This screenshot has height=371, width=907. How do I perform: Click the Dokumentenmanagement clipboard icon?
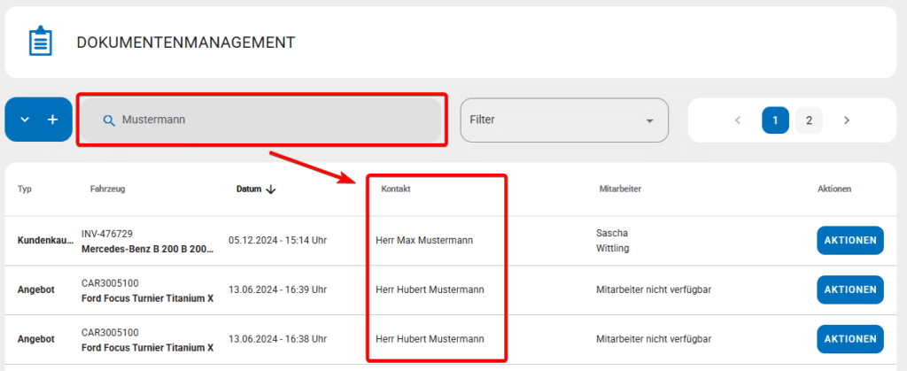(41, 41)
